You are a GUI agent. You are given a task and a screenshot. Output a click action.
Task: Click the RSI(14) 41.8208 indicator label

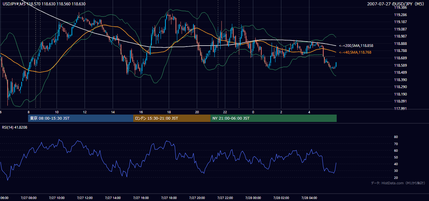(15, 127)
